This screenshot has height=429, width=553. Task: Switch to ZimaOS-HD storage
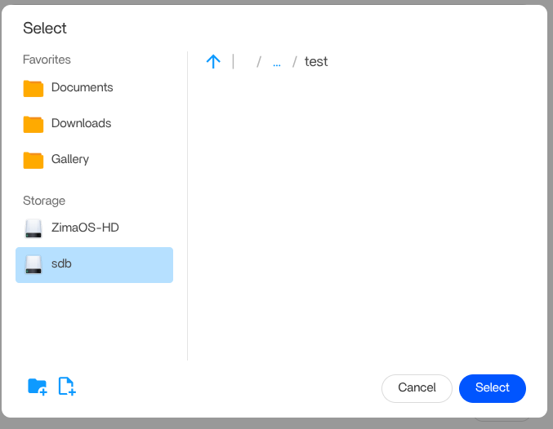pyautogui.click(x=85, y=228)
